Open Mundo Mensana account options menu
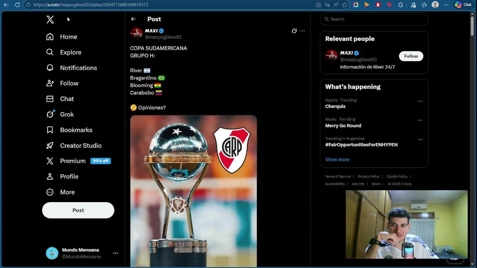The height and width of the screenshot is (268, 477). pos(116,253)
